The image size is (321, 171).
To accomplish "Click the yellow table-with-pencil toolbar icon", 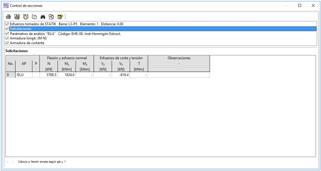I will click(x=60, y=17).
